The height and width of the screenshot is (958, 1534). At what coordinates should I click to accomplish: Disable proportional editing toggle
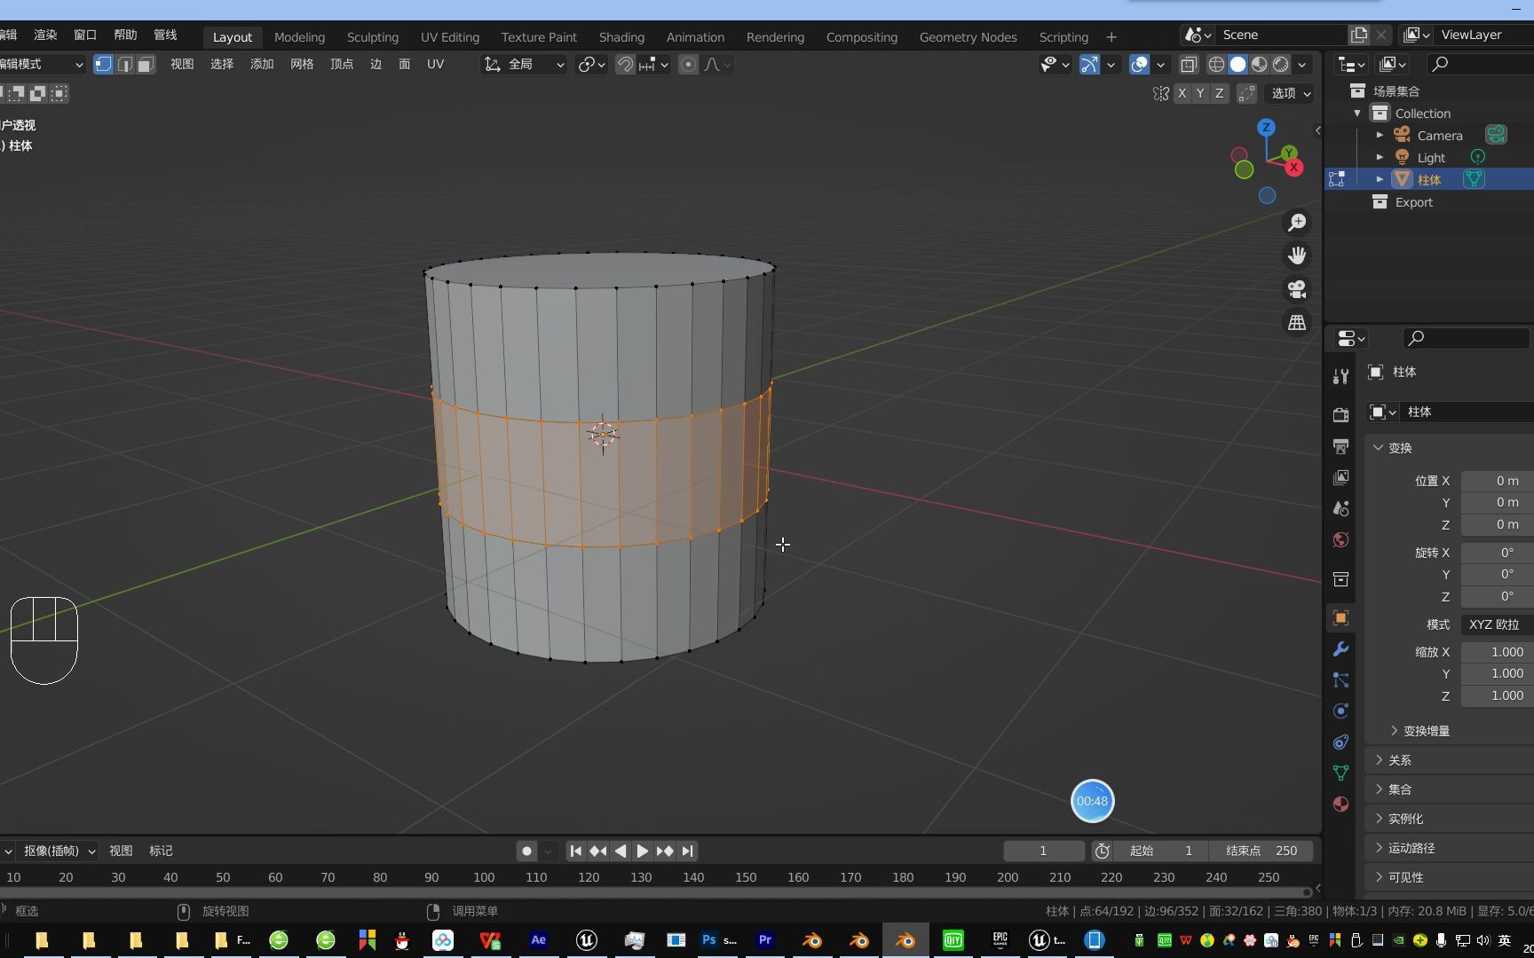pyautogui.click(x=688, y=64)
